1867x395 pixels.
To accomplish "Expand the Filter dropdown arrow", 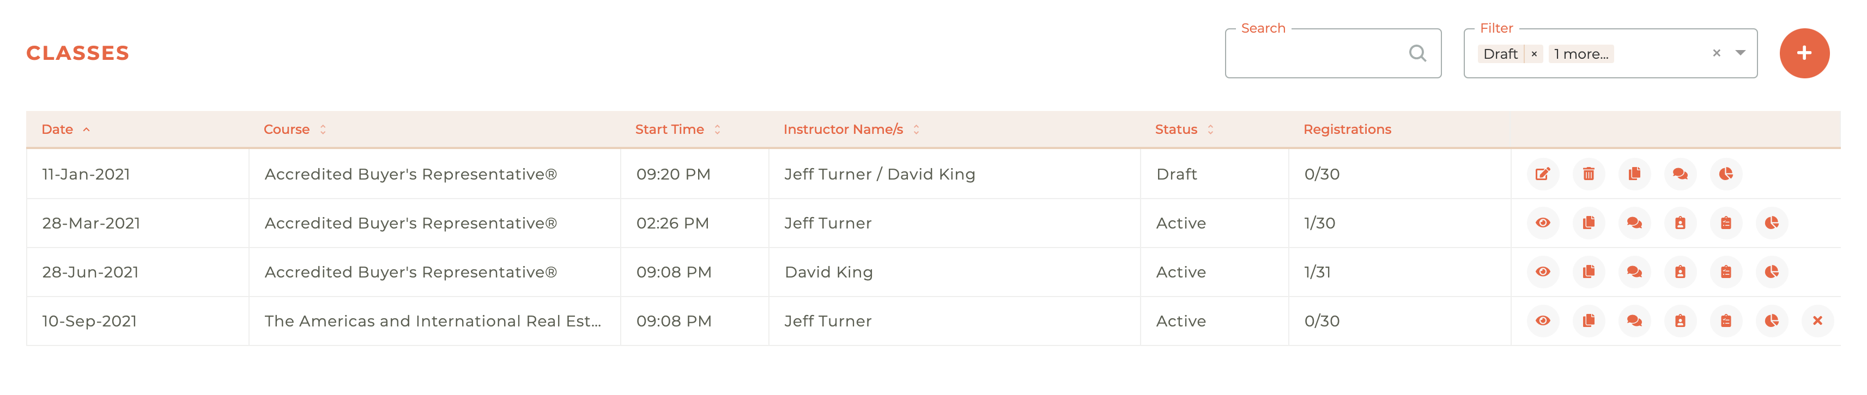I will pos(1740,53).
